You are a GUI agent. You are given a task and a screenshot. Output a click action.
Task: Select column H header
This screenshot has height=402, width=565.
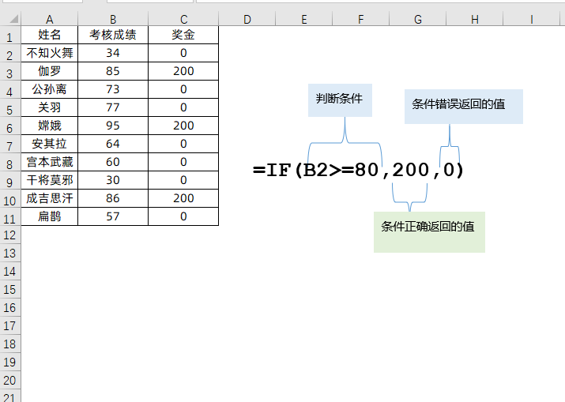pyautogui.click(x=475, y=19)
